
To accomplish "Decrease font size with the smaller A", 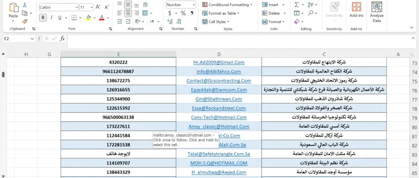I will (106, 7).
